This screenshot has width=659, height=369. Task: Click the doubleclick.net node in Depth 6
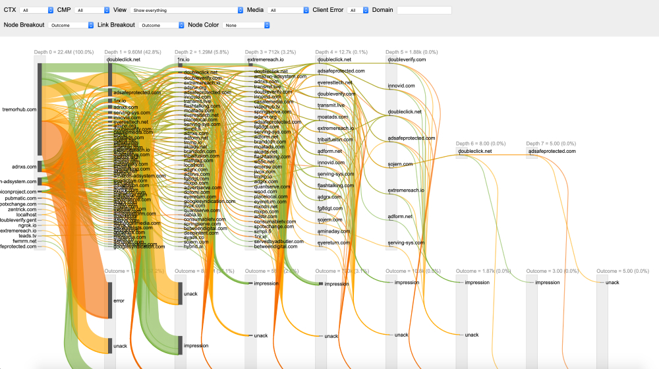474,151
